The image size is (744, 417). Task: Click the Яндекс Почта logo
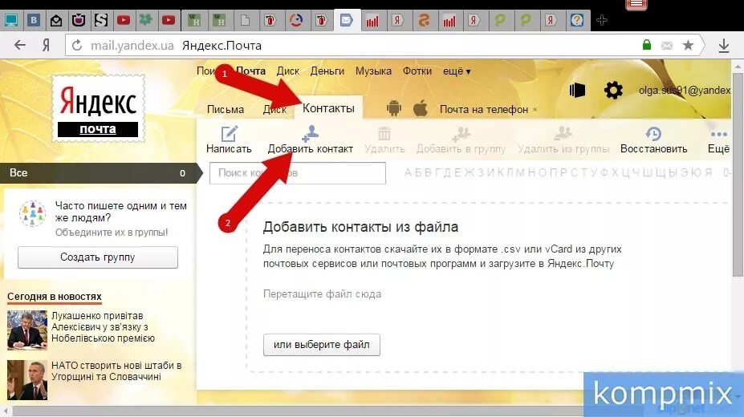point(98,108)
